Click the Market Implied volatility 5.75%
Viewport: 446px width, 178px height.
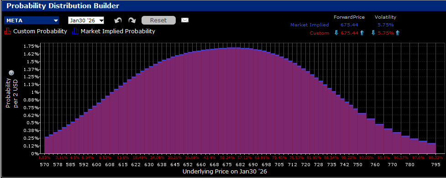pos(385,25)
